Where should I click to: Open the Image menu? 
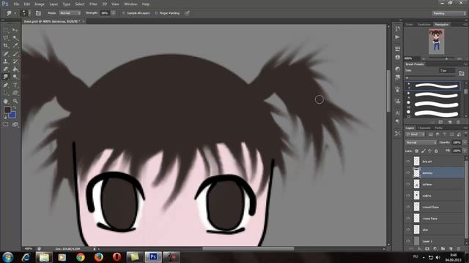(39, 4)
